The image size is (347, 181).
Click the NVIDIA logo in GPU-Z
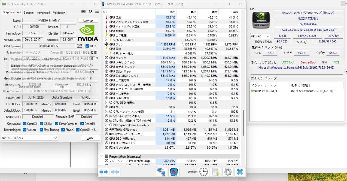coord(88,33)
